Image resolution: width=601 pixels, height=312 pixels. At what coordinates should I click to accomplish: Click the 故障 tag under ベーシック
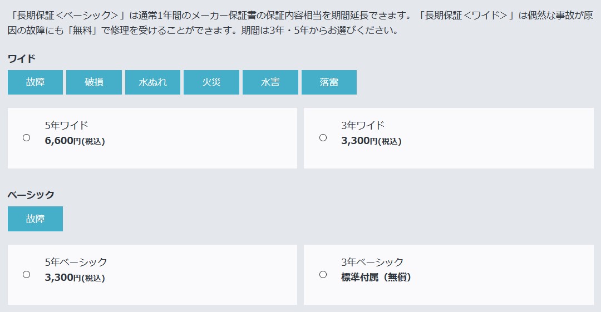(x=35, y=219)
